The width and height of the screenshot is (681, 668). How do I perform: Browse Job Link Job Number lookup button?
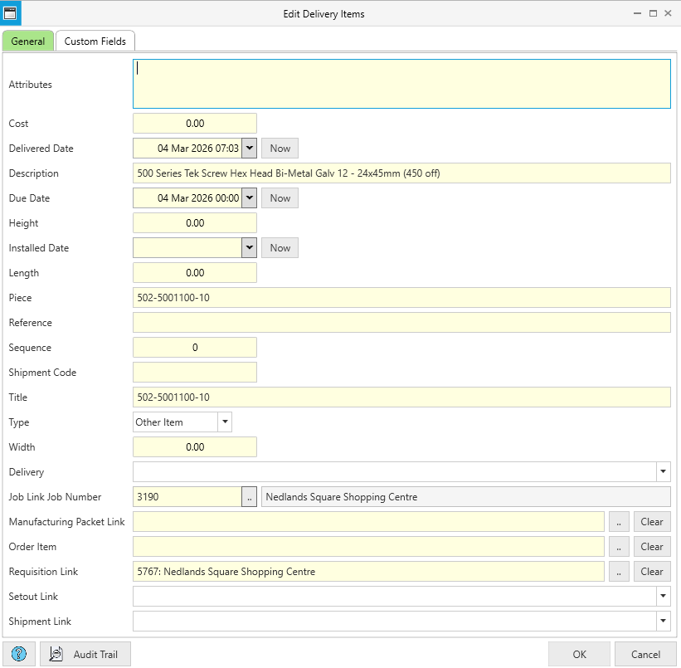(249, 497)
